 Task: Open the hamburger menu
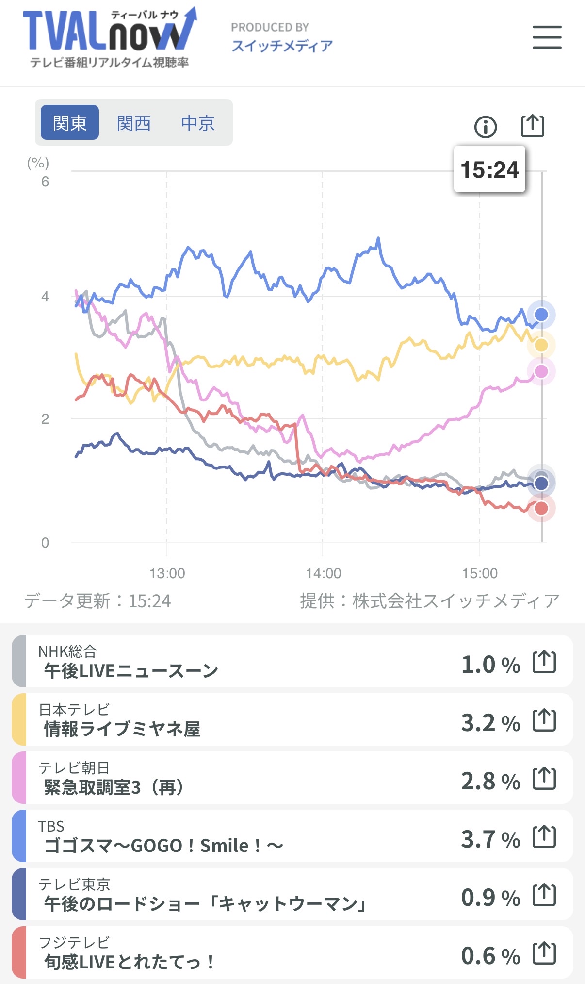pos(547,37)
